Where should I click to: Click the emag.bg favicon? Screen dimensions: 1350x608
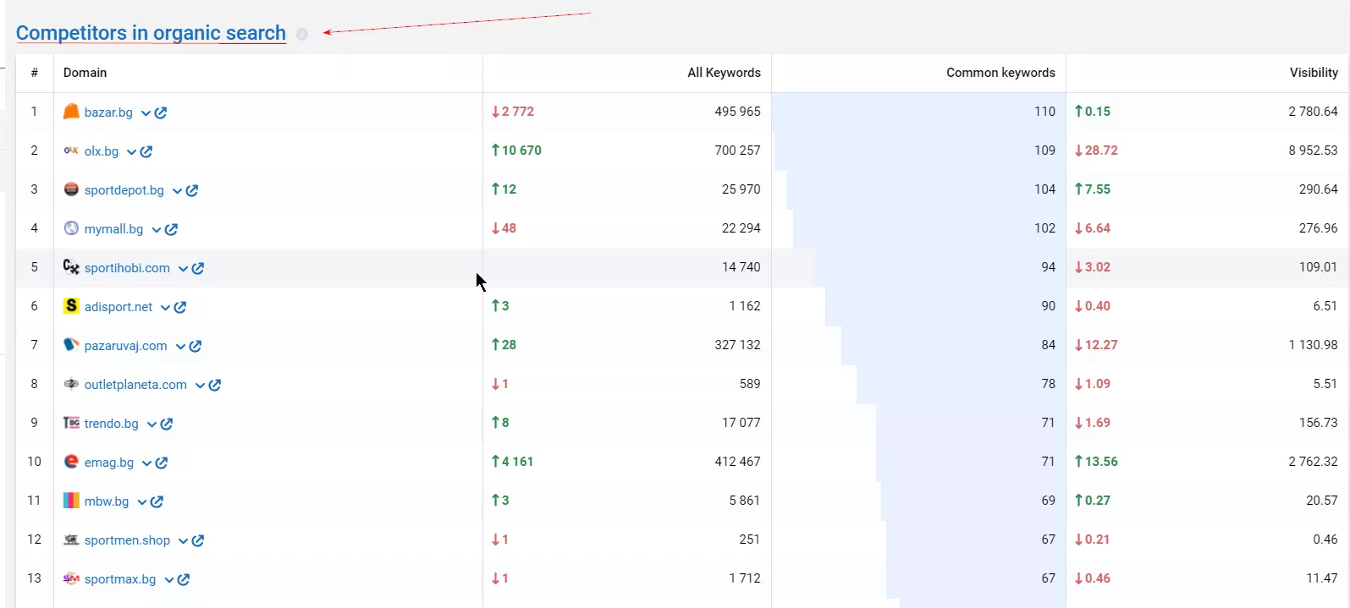point(71,461)
